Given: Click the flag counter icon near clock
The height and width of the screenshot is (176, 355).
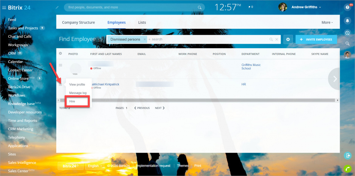Looking at the screenshot, I should pos(251,7).
